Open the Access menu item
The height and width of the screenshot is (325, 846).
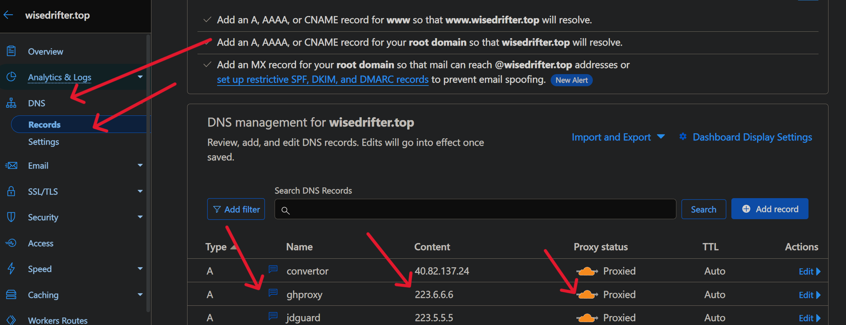click(41, 243)
